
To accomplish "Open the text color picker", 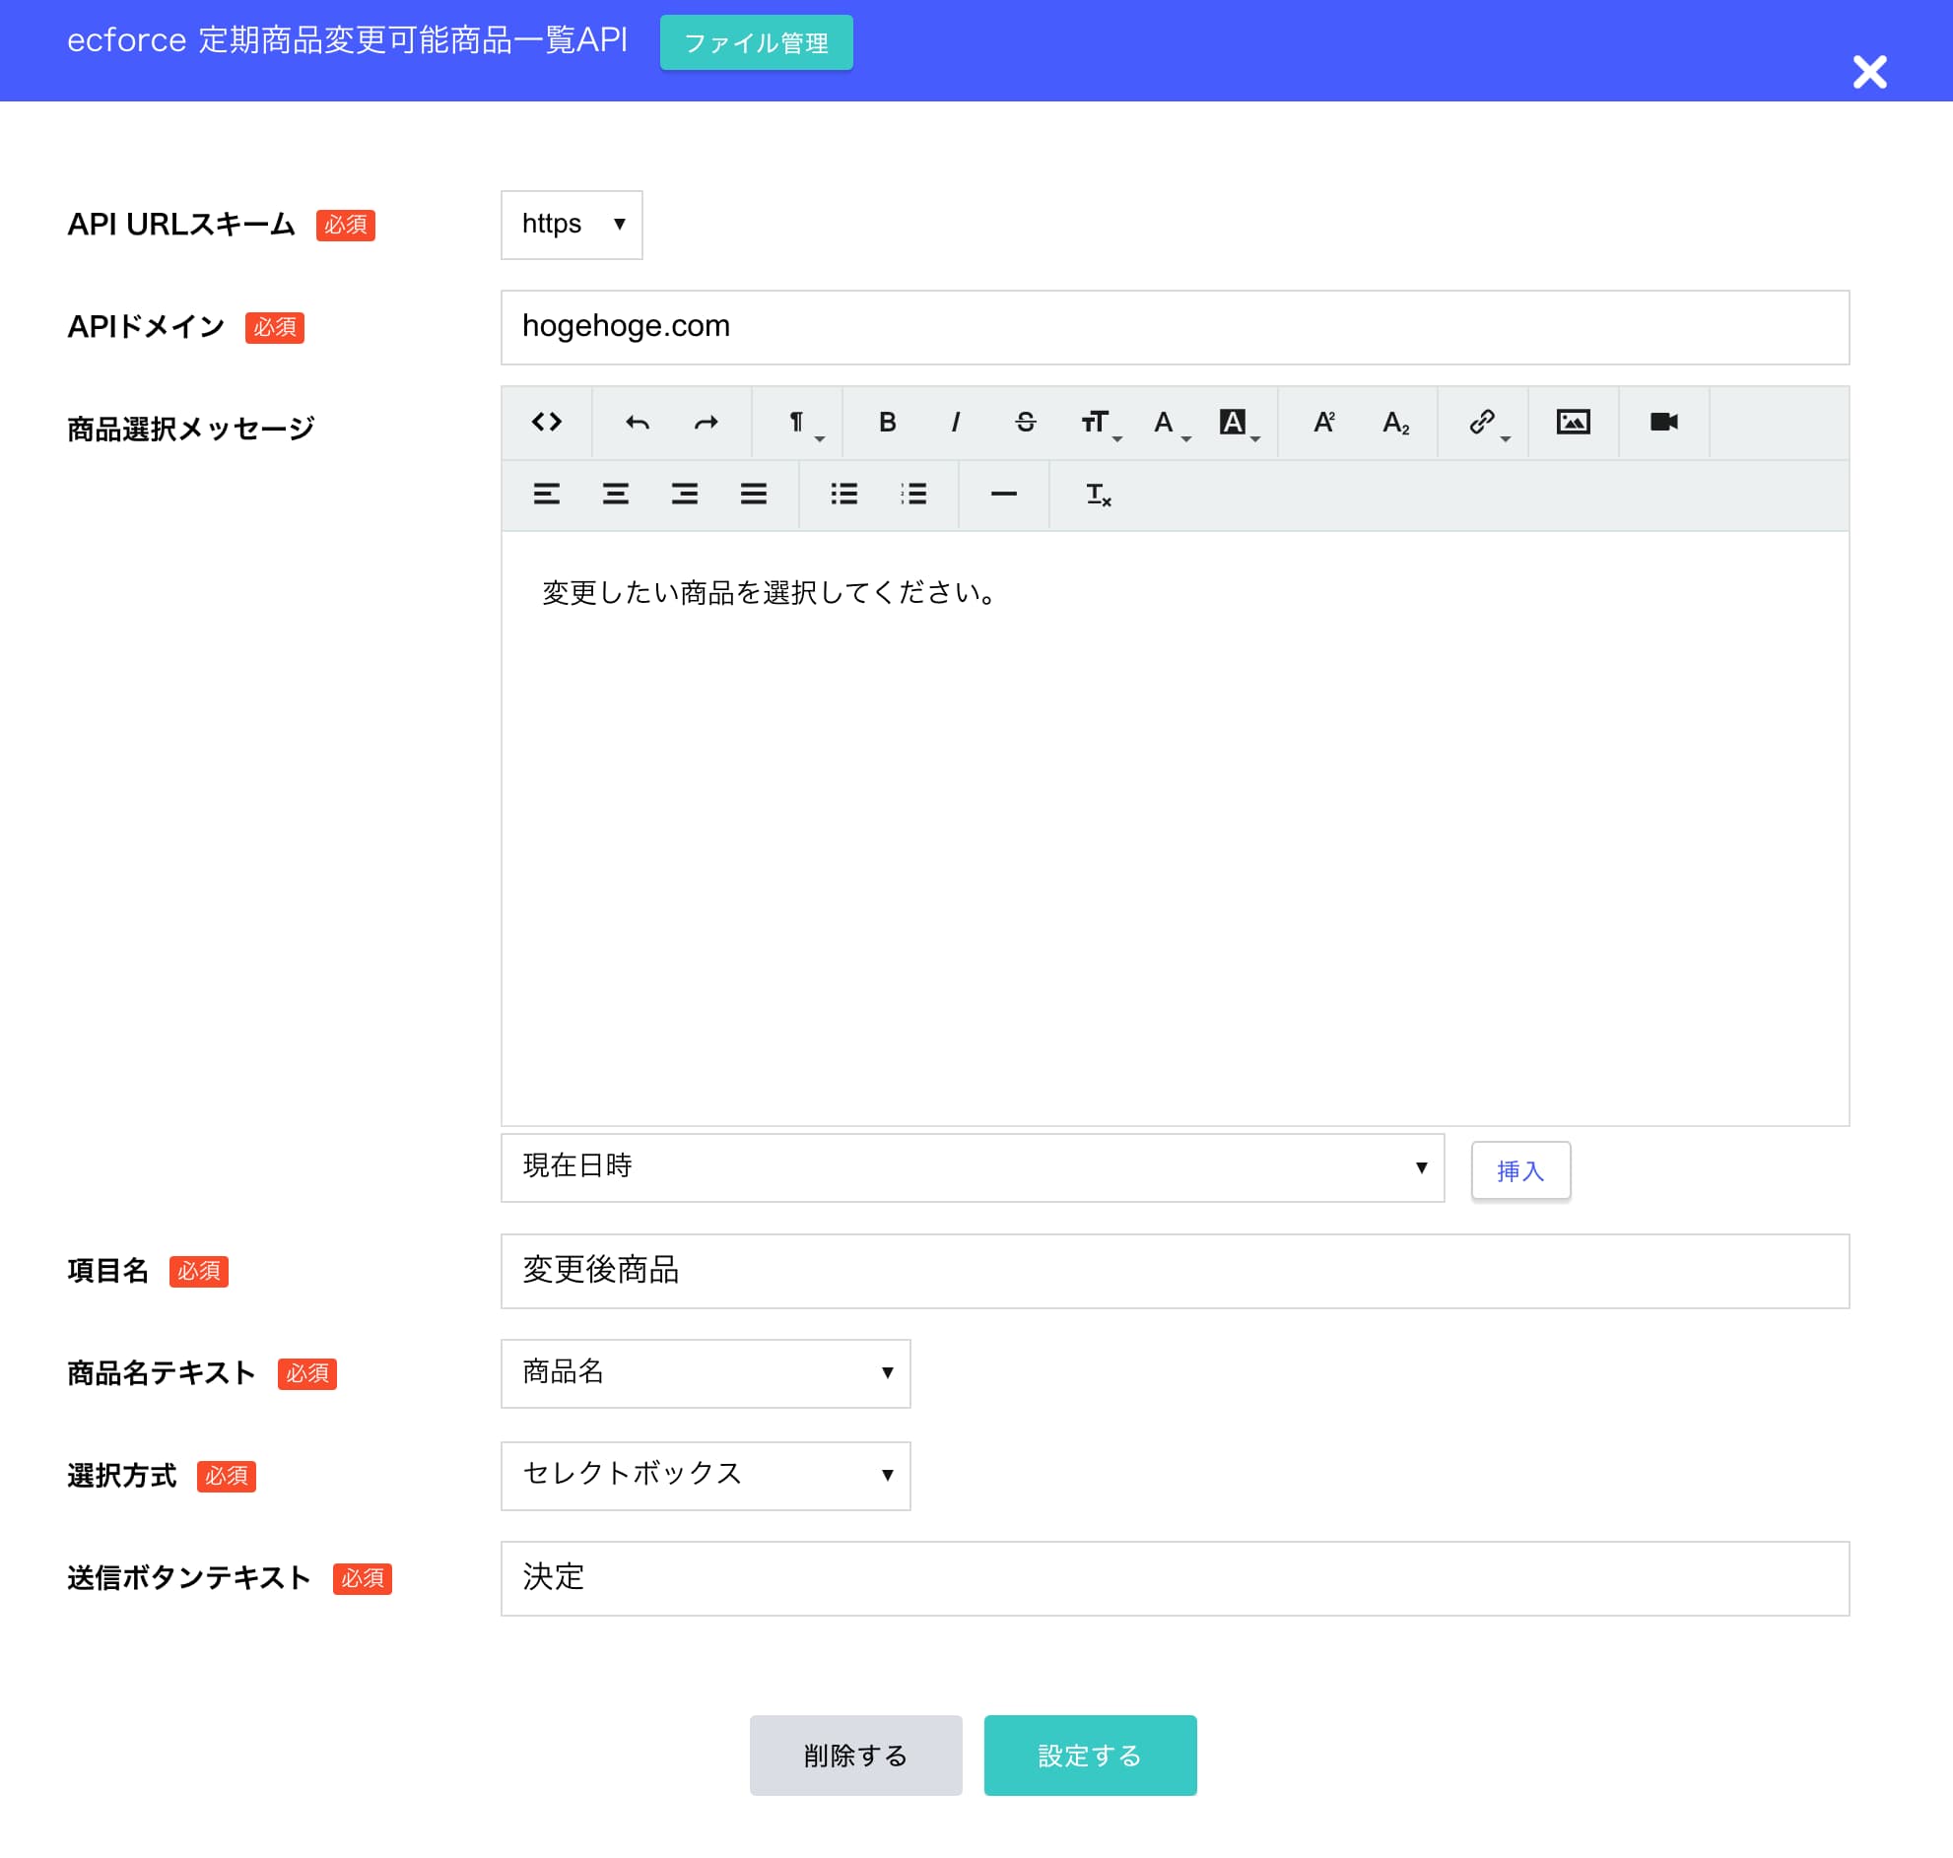I will [x=1162, y=423].
